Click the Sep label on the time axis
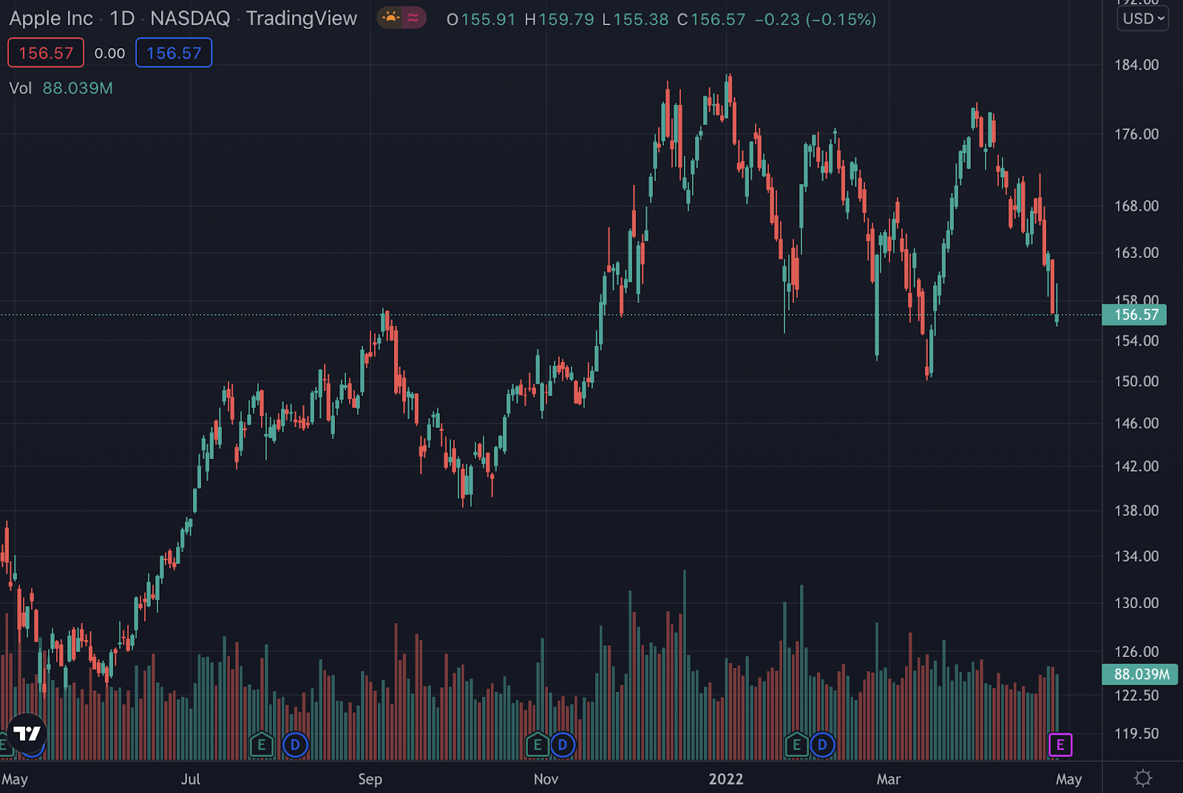Image resolution: width=1183 pixels, height=793 pixels. (370, 779)
